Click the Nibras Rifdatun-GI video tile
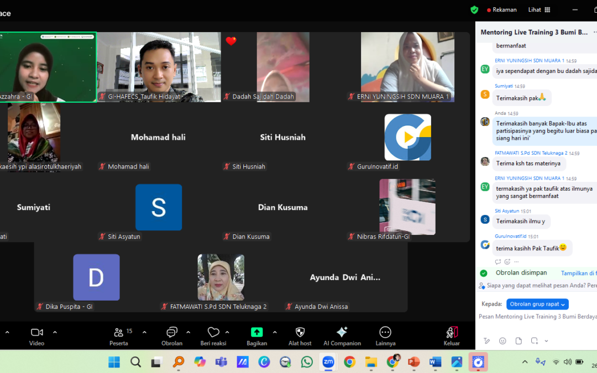 [407, 207]
